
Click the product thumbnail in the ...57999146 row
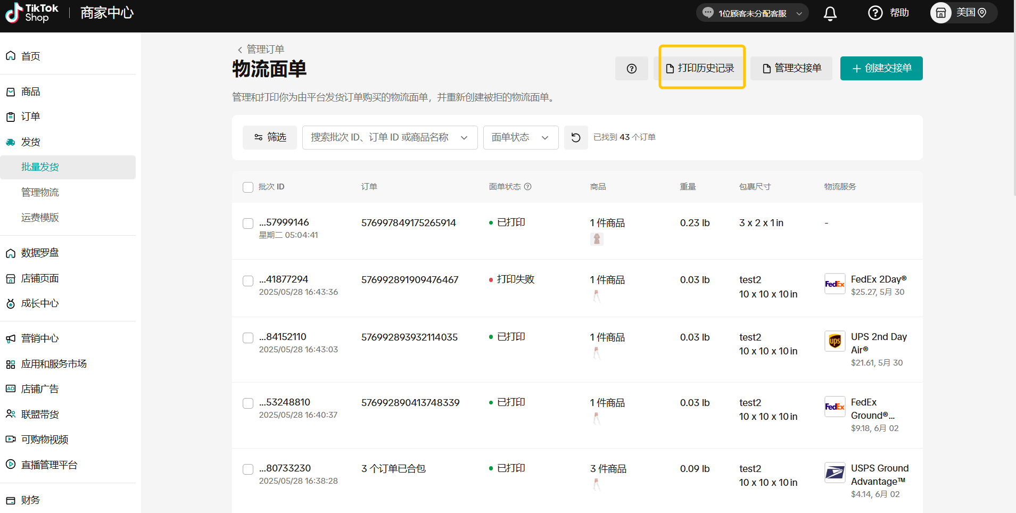(597, 239)
